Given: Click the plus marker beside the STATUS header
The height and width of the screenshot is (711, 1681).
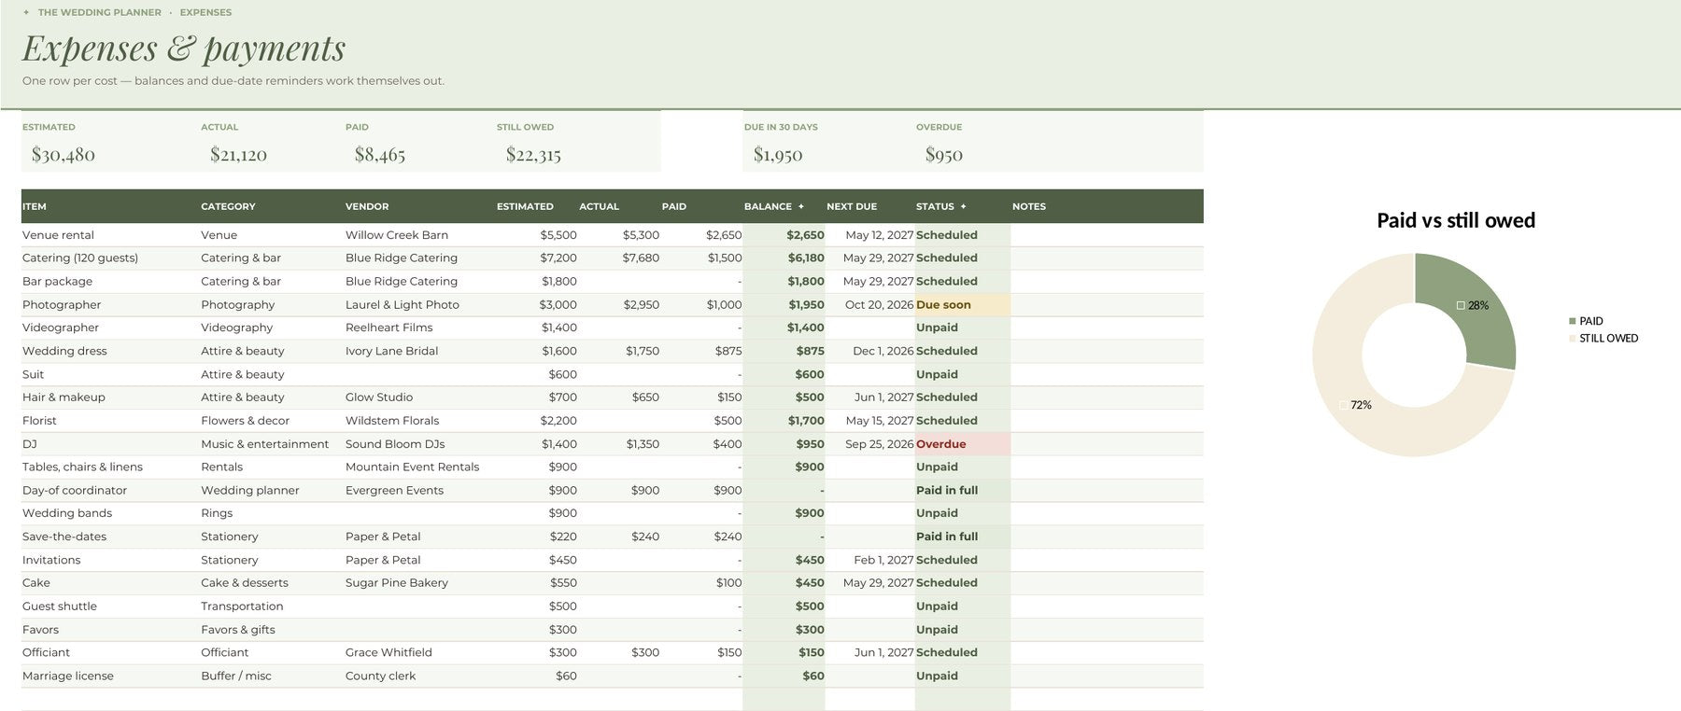Looking at the screenshot, I should [963, 206].
